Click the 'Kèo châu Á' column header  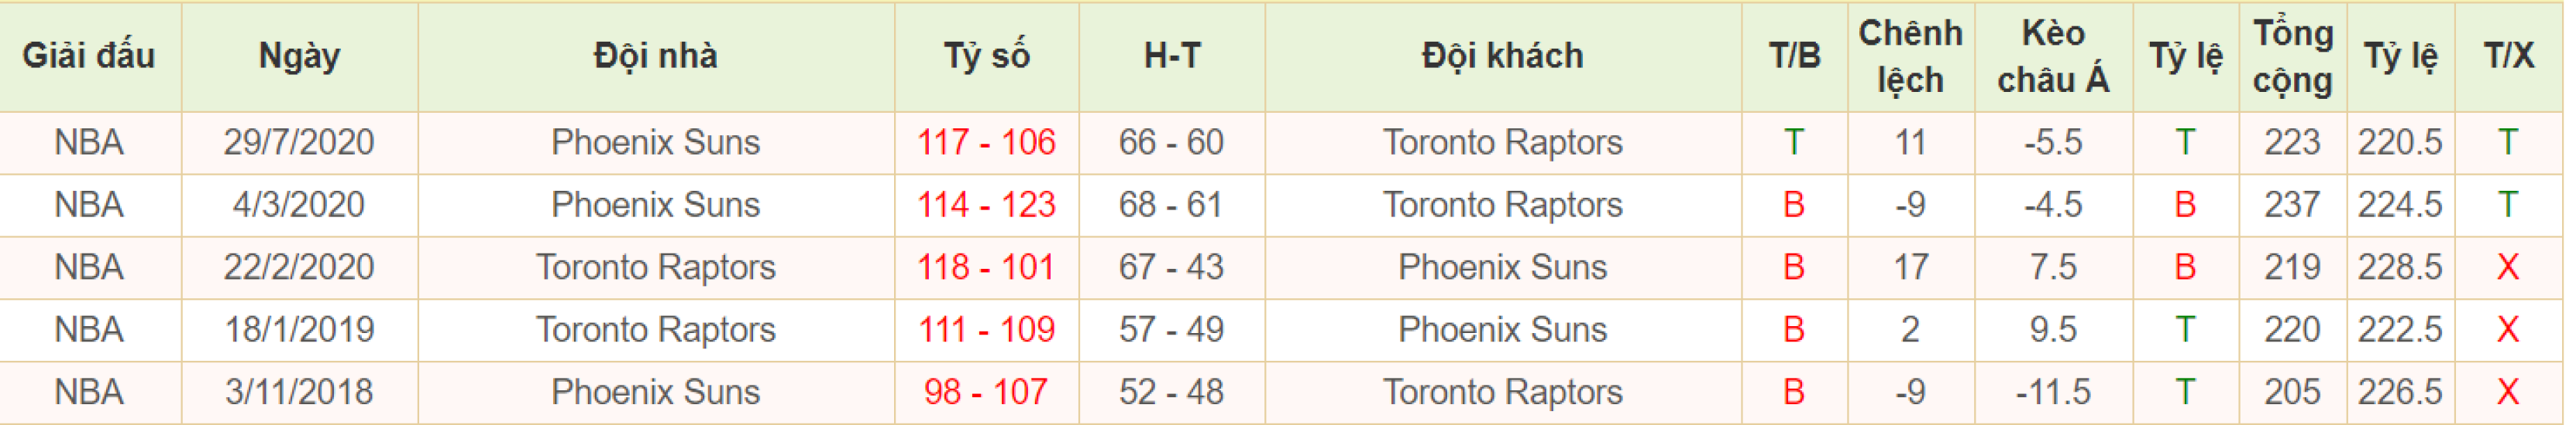point(2053,56)
